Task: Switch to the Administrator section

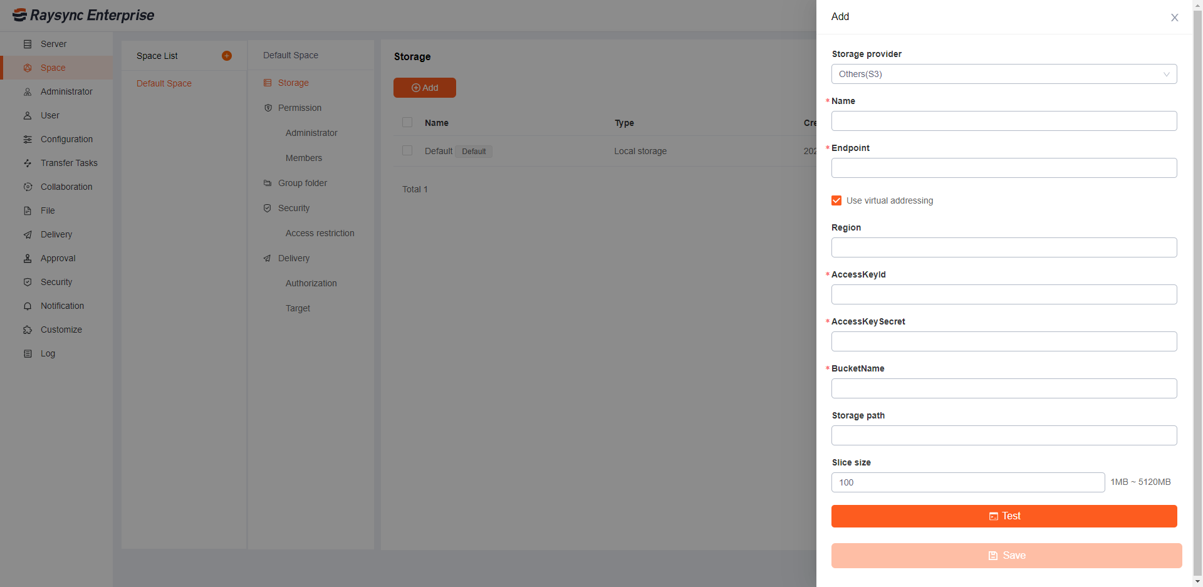Action: click(65, 91)
